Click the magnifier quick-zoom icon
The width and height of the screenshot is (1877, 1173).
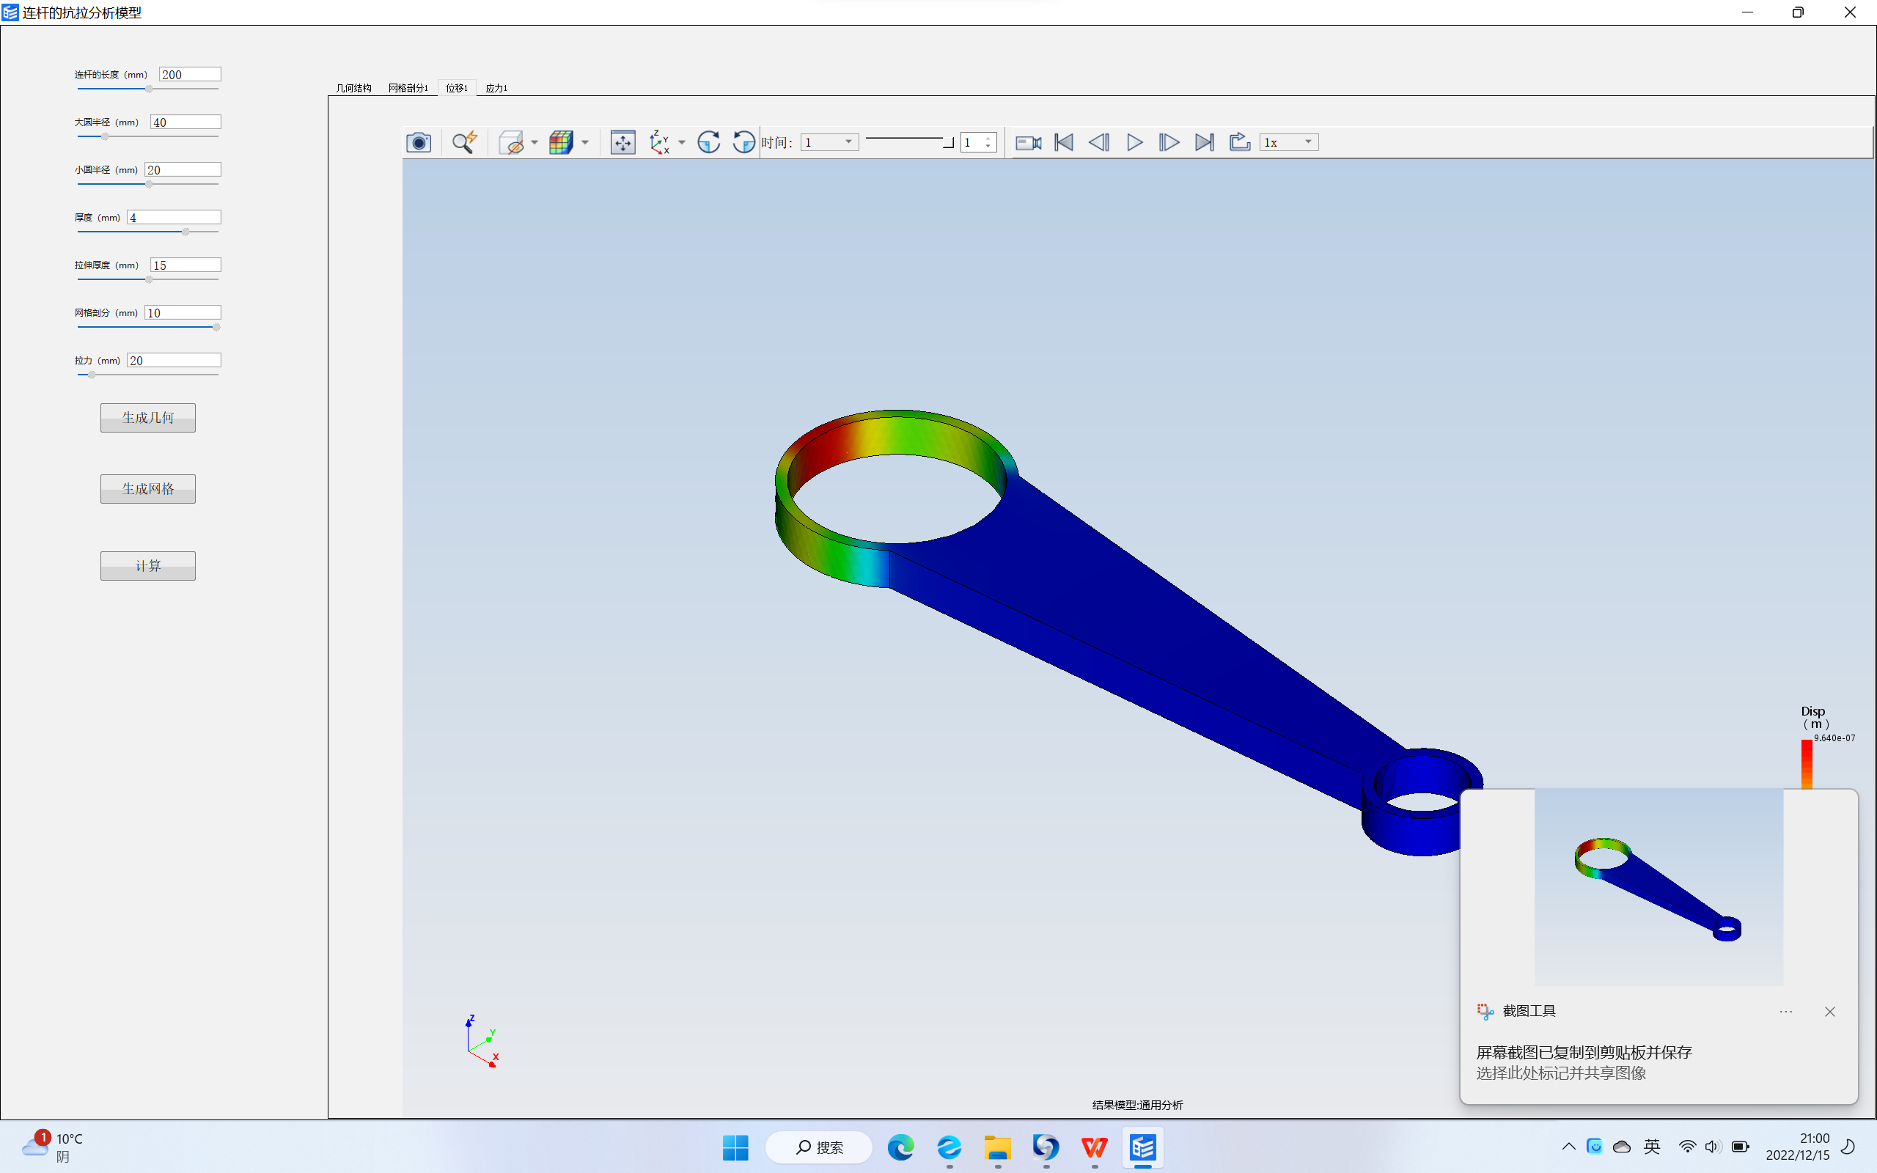point(465,142)
